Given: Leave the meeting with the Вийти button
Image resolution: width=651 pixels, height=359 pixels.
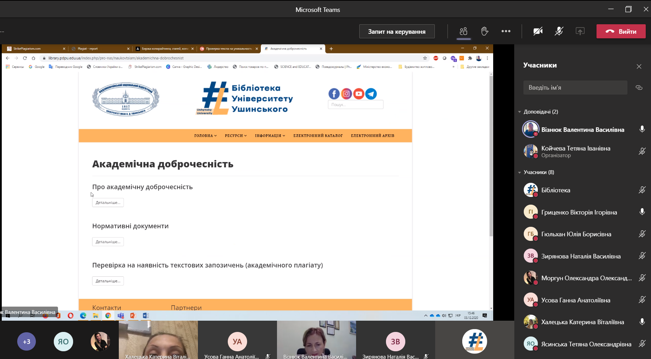Looking at the screenshot, I should 621,31.
